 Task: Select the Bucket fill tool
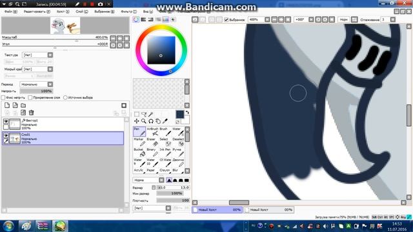[x=139, y=152]
